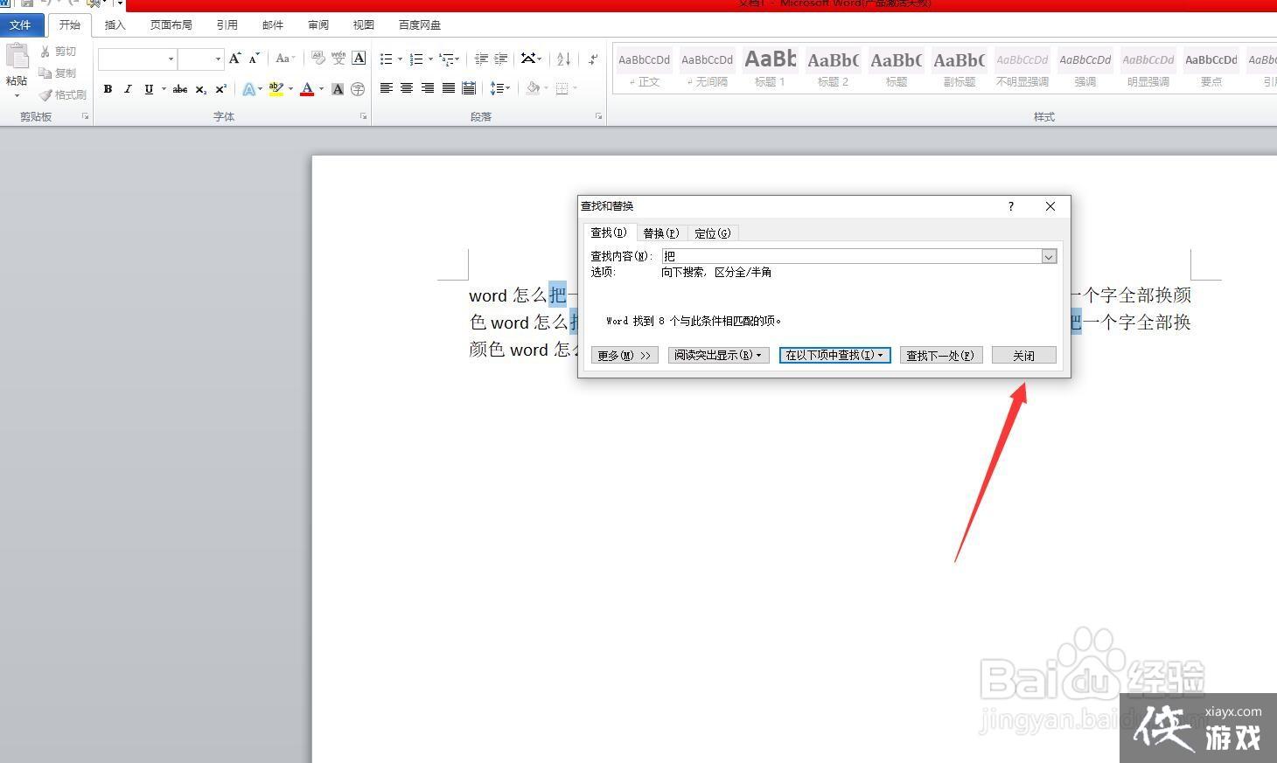Screen dimensions: 1277x763
Task: Click the Clear Formatting eraser icon
Action: 318,59
